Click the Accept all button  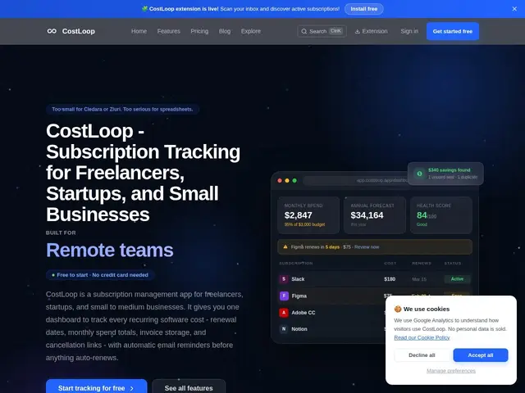click(481, 355)
